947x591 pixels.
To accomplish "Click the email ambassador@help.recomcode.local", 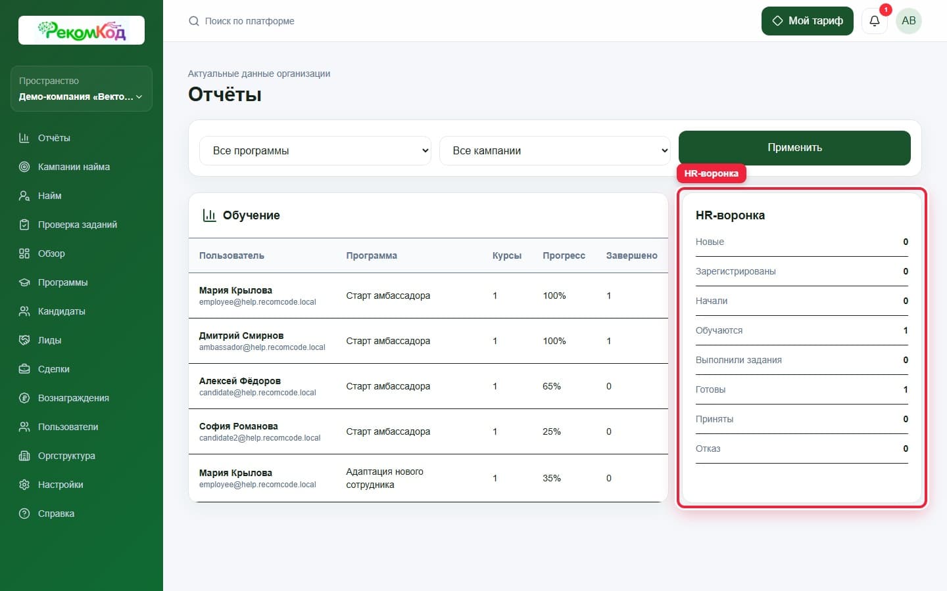I will pos(262,347).
